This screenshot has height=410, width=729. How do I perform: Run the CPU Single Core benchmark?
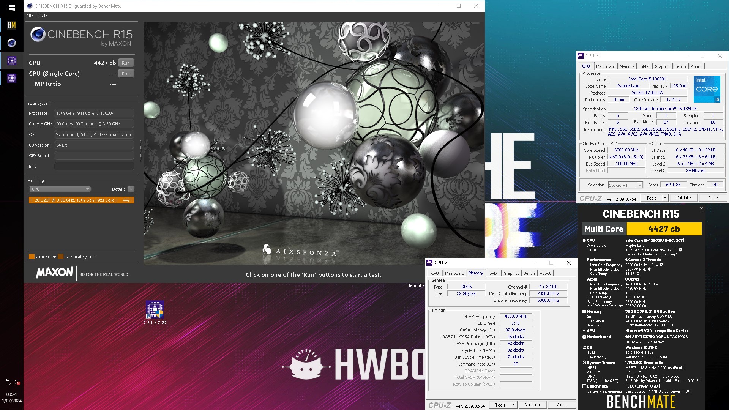pos(126,74)
